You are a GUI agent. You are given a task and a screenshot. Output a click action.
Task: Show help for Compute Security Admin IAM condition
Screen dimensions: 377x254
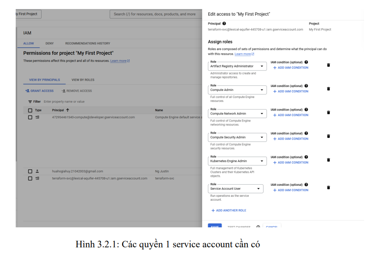click(306, 133)
